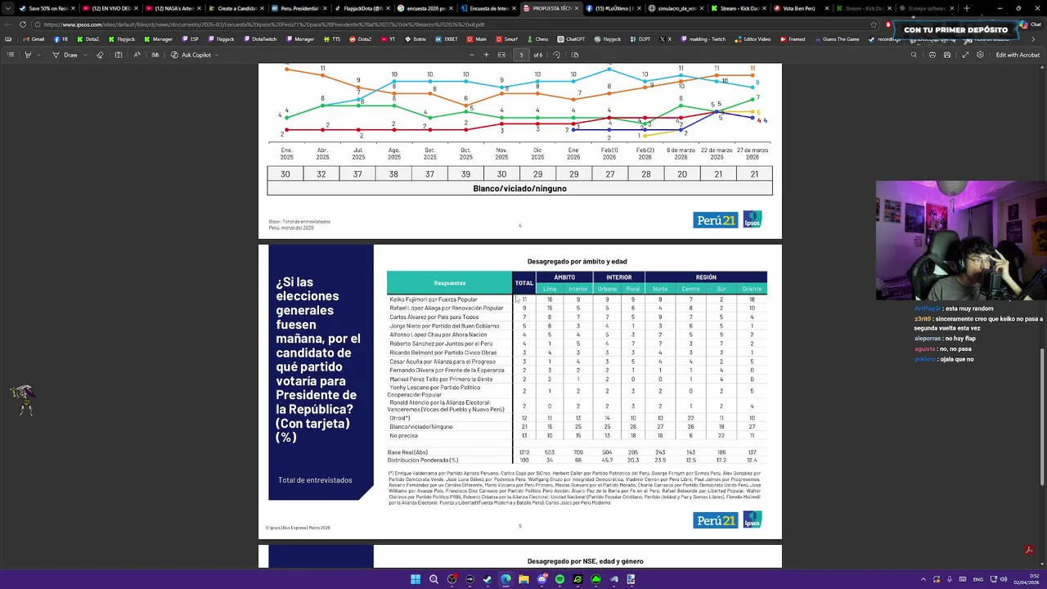Viewport: 1047px width, 589px height.
Task: Click the REGIÓN table header
Action: [706, 277]
